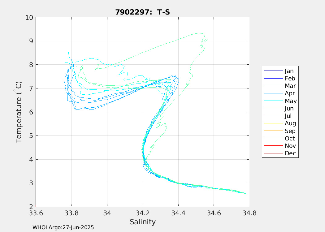Screen dimensions: 325x232
Task: Select the Nov legend entry
Action: click(280, 146)
